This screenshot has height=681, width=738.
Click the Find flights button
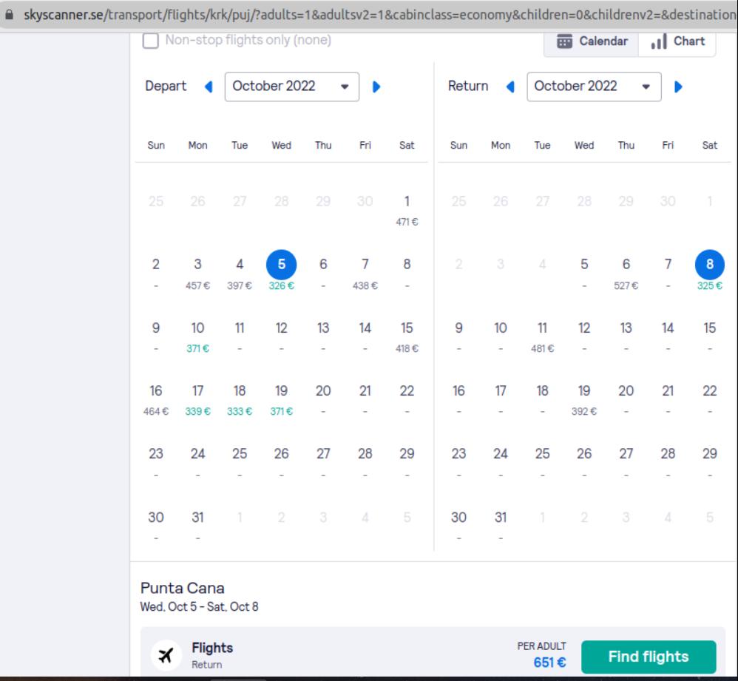[649, 657]
